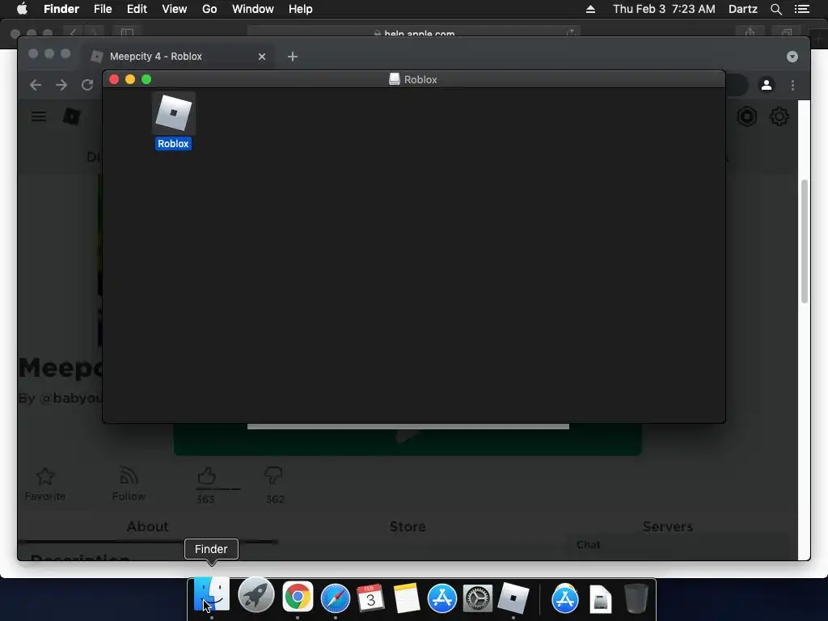Reload the page in Safari address bar
The height and width of the screenshot is (621, 828).
(571, 33)
